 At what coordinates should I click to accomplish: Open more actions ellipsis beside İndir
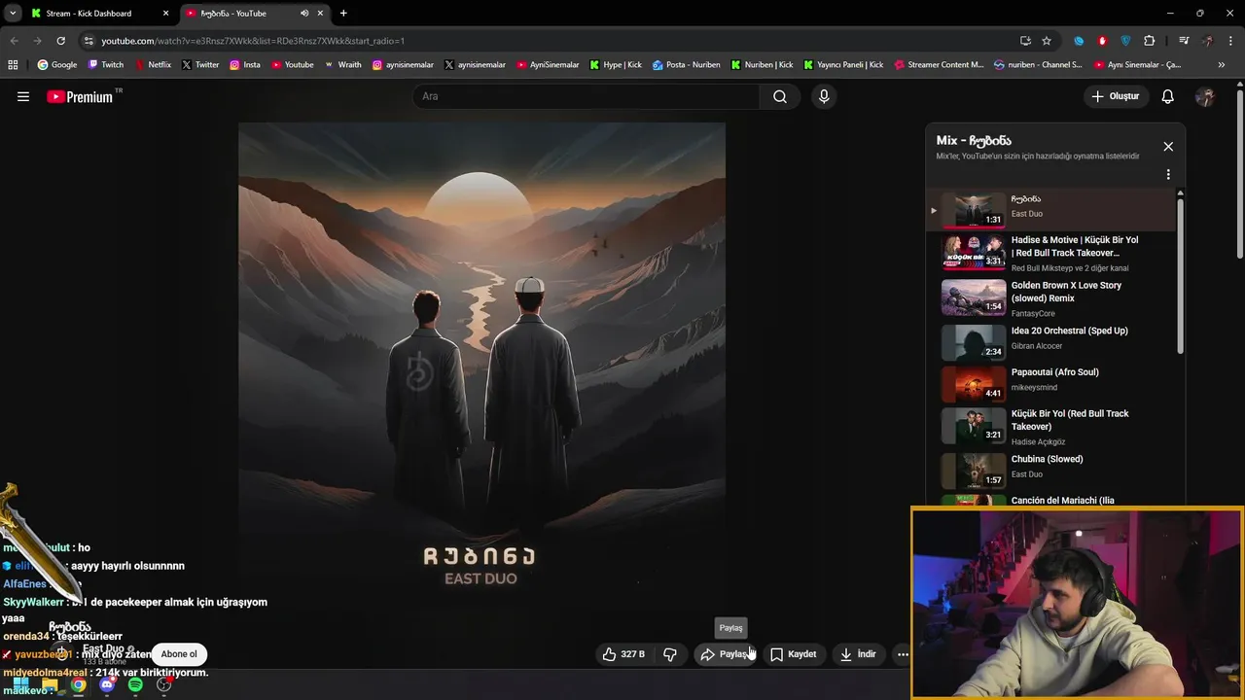point(903,654)
